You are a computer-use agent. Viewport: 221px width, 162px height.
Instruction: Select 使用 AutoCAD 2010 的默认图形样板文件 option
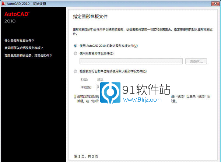76,46
